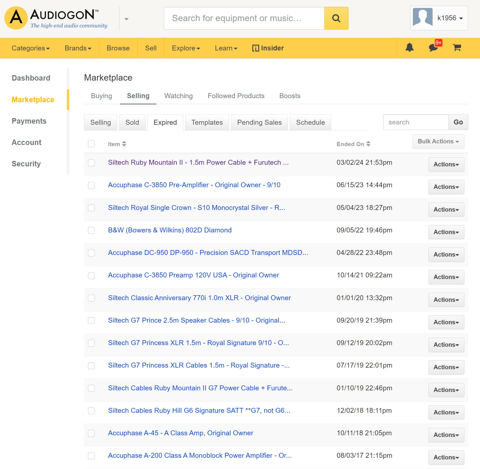Switch to the Buying tab
Screen dimensions: 480x469
click(101, 96)
